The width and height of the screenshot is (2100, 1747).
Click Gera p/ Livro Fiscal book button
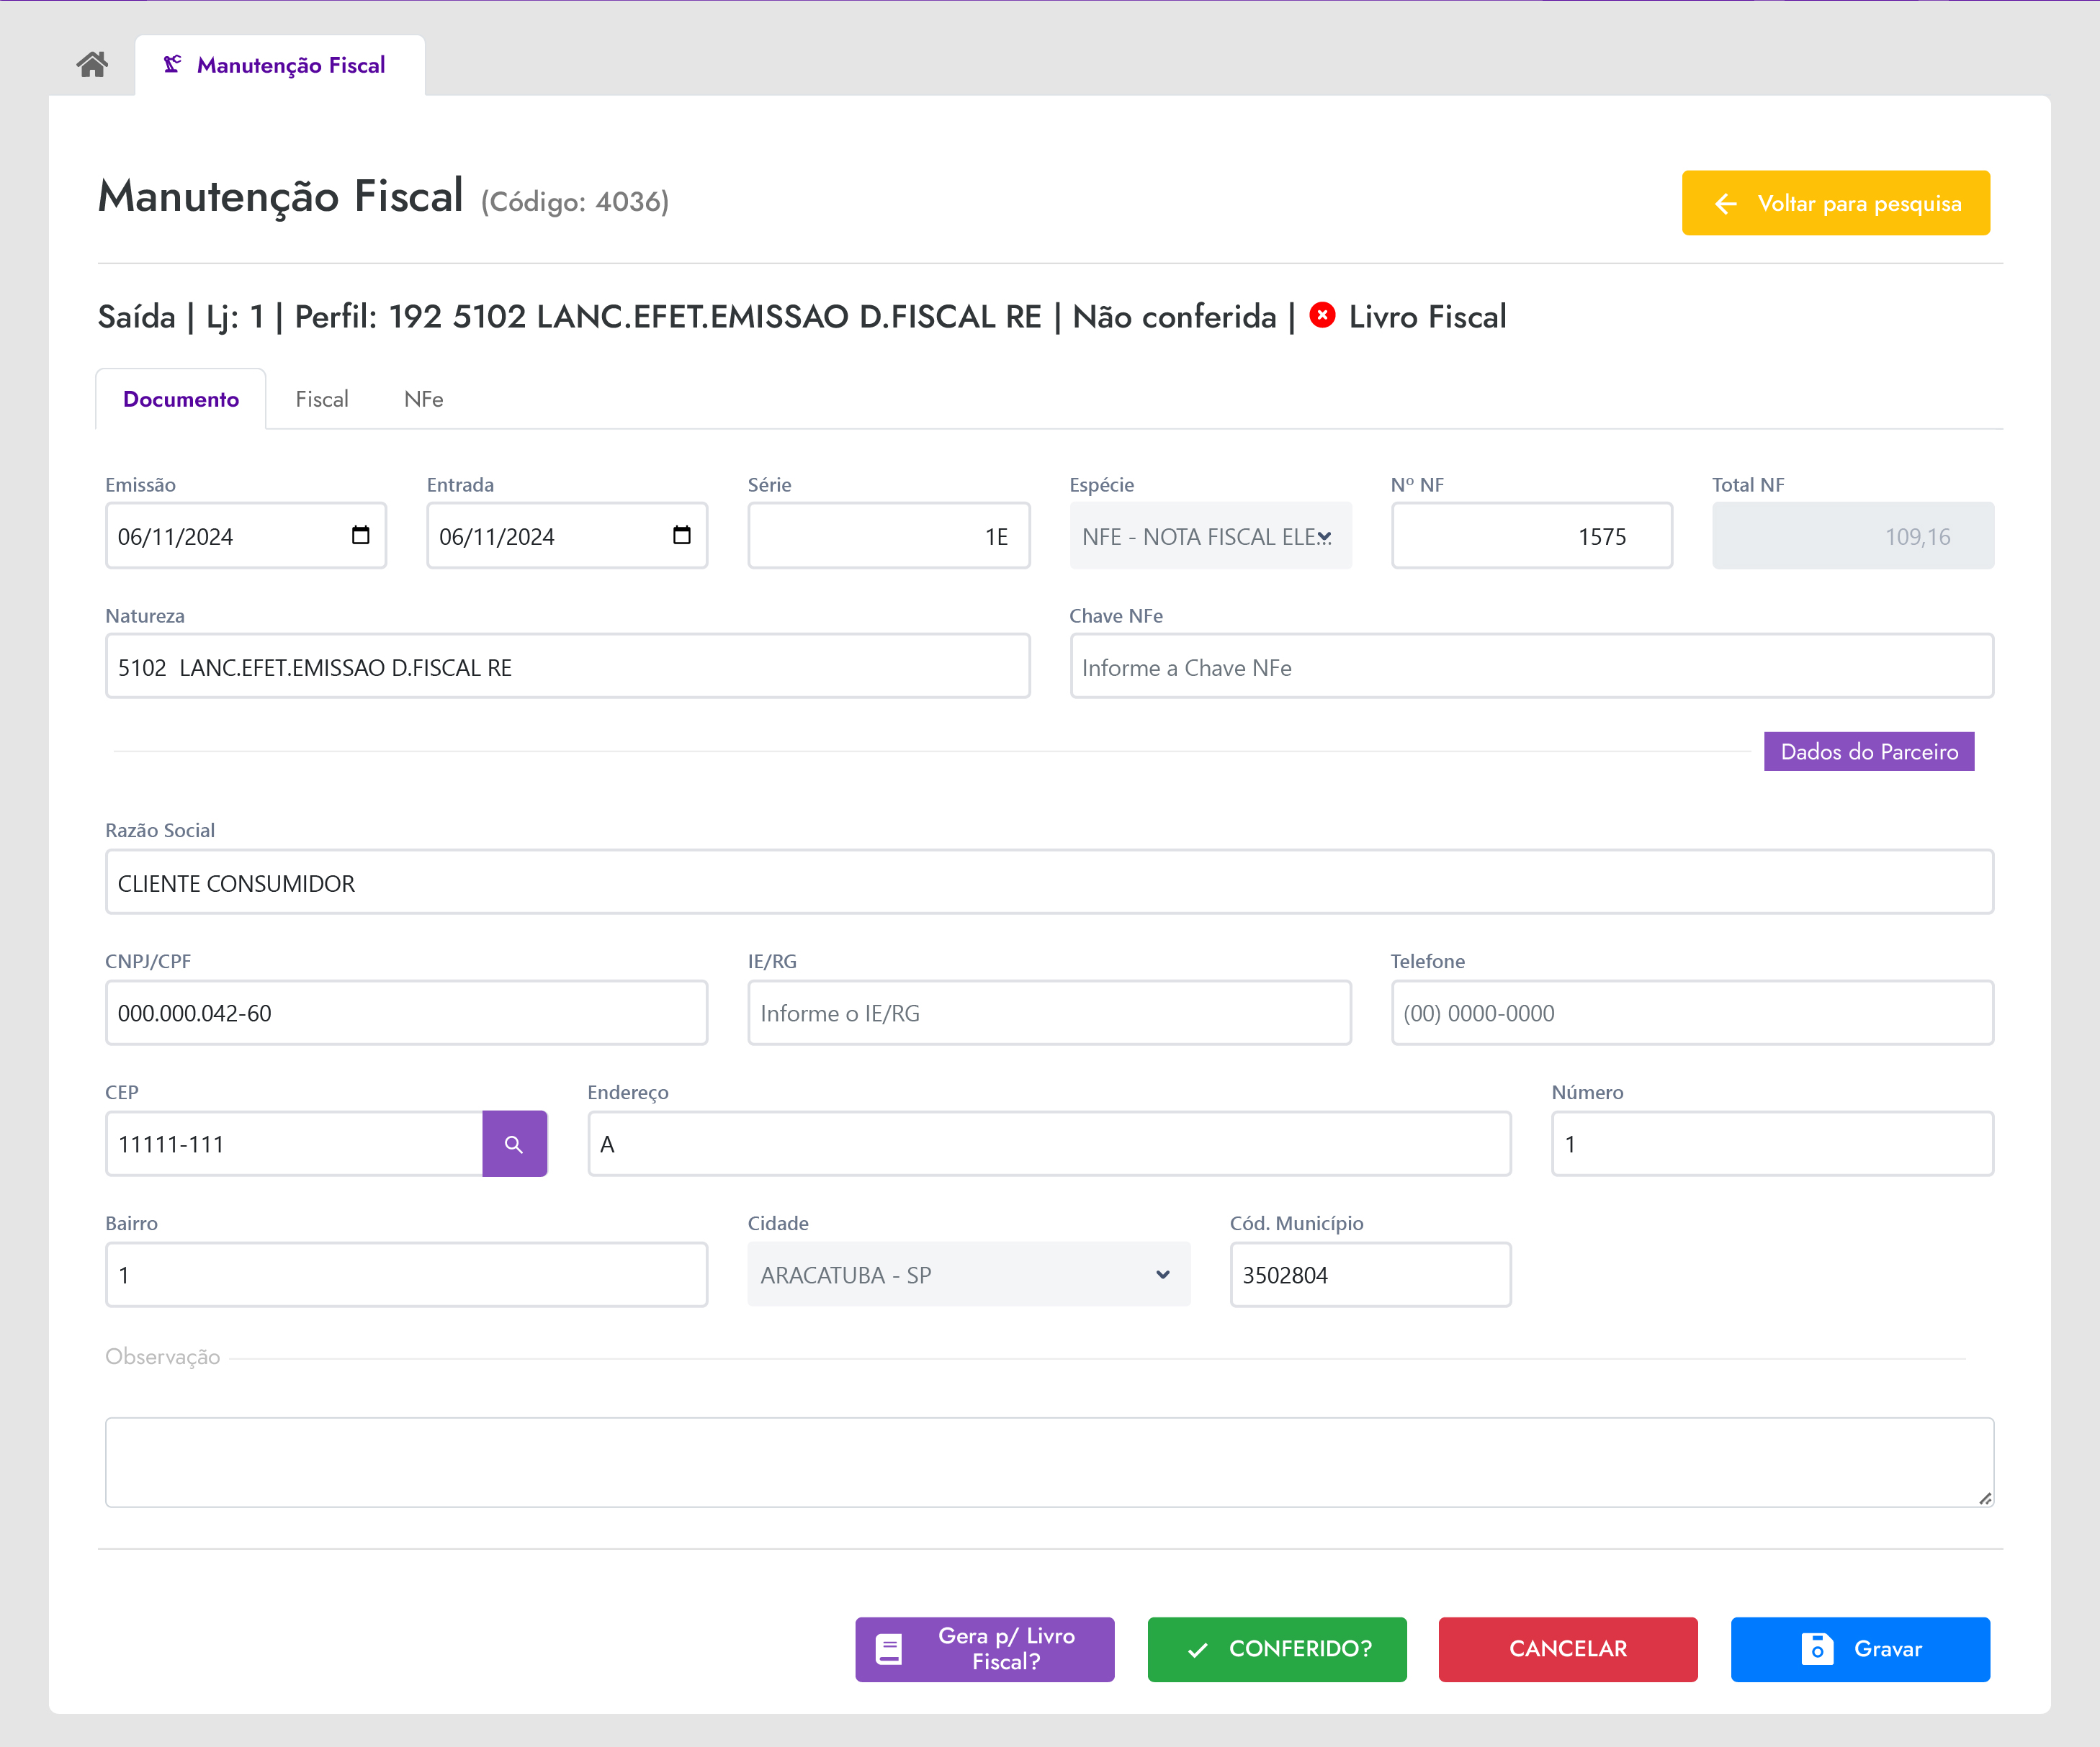coord(984,1648)
